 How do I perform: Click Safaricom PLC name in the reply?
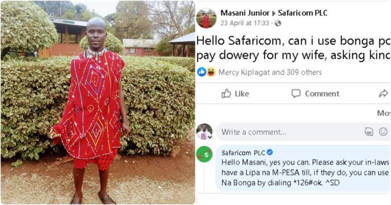(243, 153)
